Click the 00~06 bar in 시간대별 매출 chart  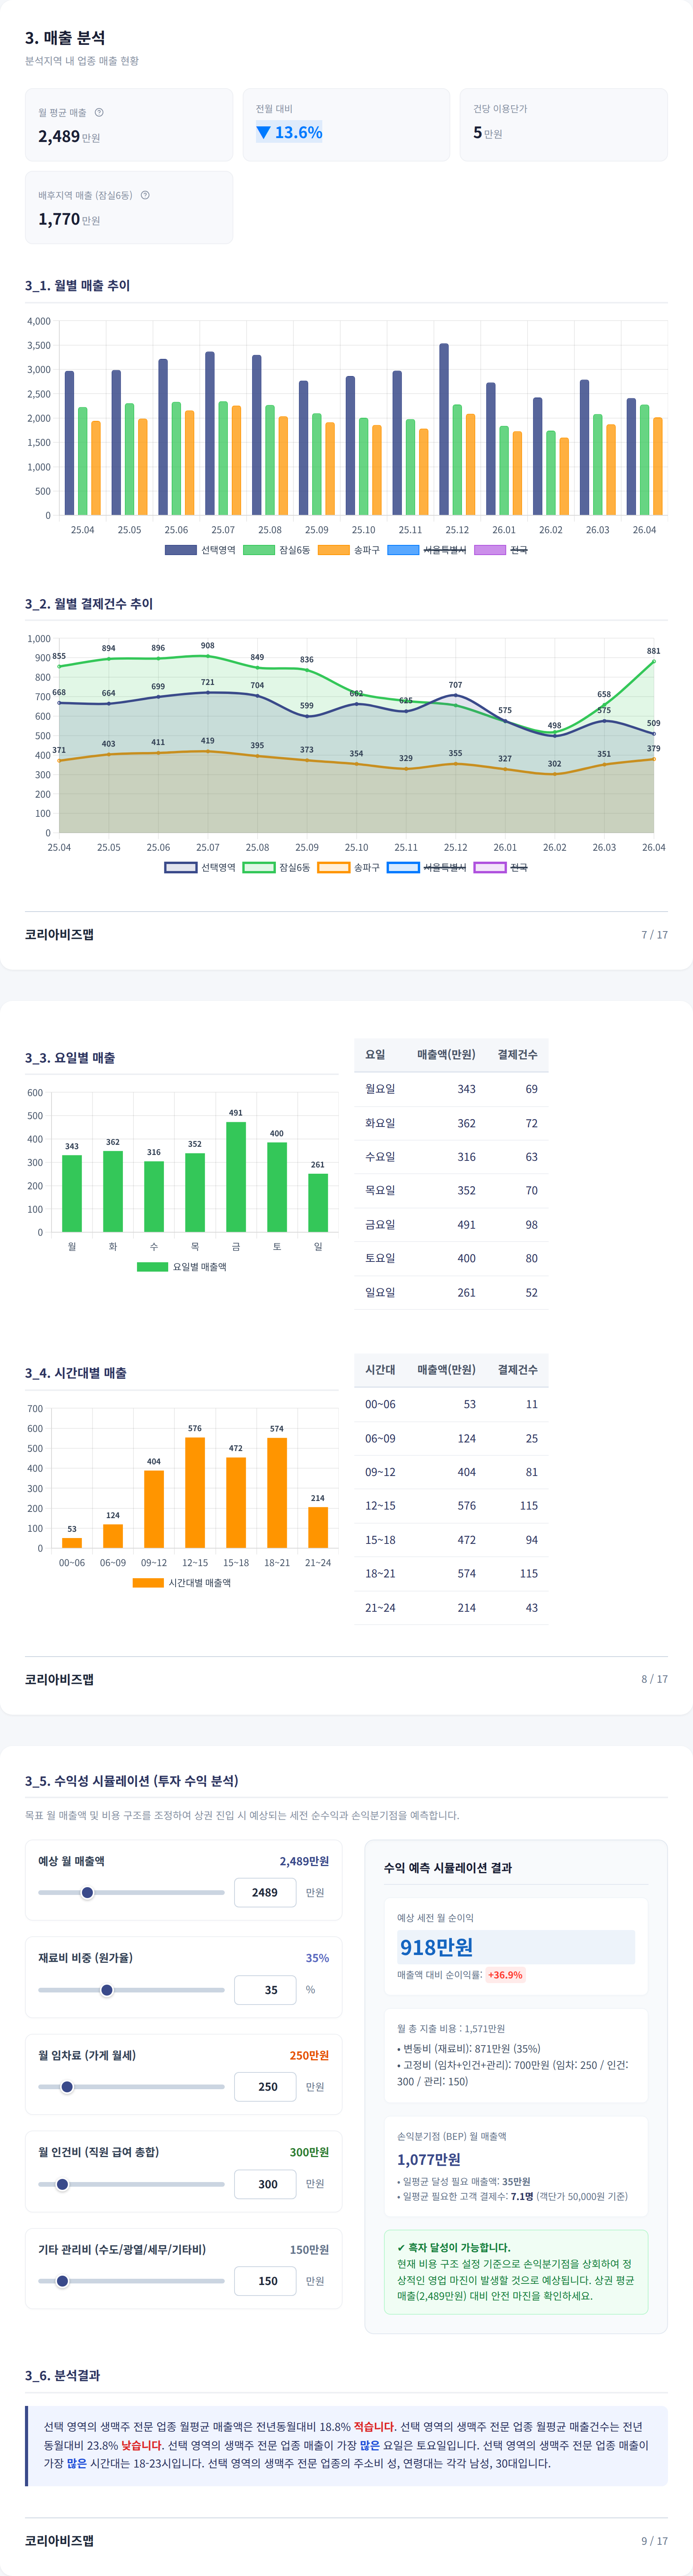(72, 1543)
